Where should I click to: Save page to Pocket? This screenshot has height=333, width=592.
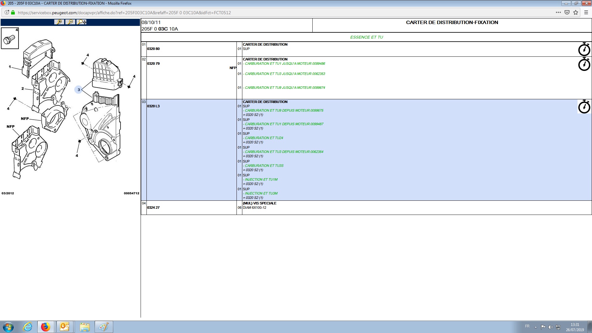(x=567, y=13)
